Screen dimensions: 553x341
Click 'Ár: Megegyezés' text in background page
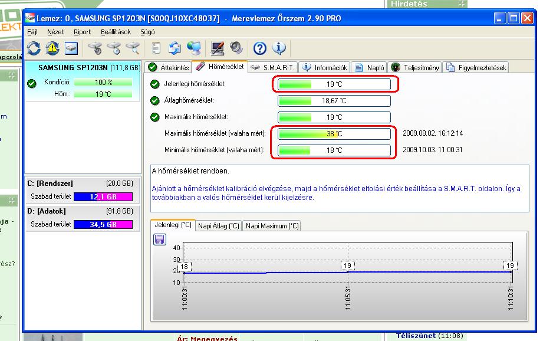tap(207, 338)
